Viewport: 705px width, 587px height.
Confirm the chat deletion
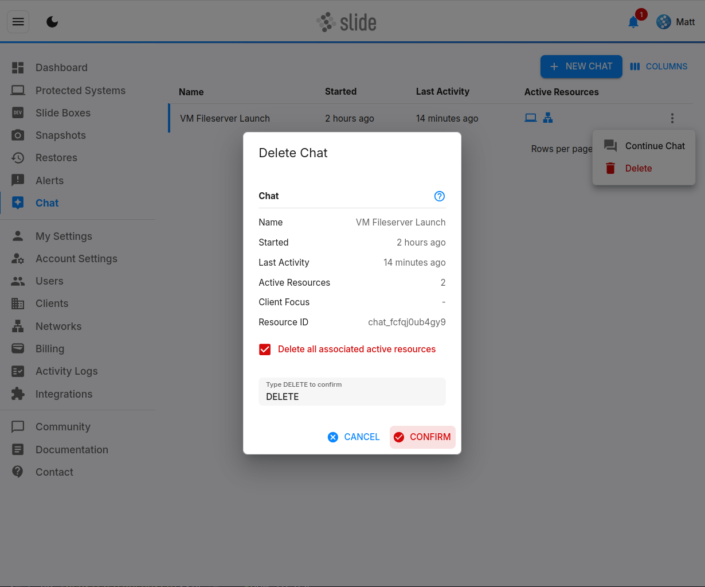click(422, 437)
